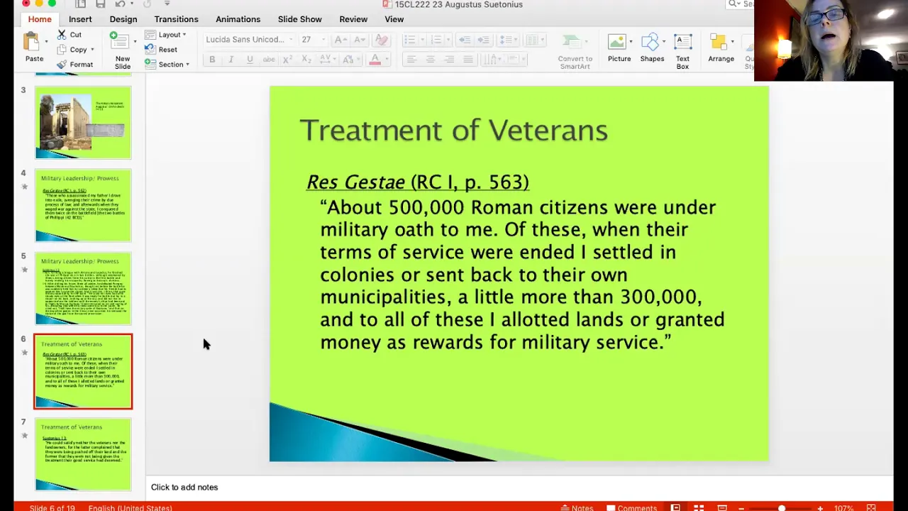This screenshot has height=511, width=908.
Task: Apply Underline formatting
Action: click(x=250, y=60)
